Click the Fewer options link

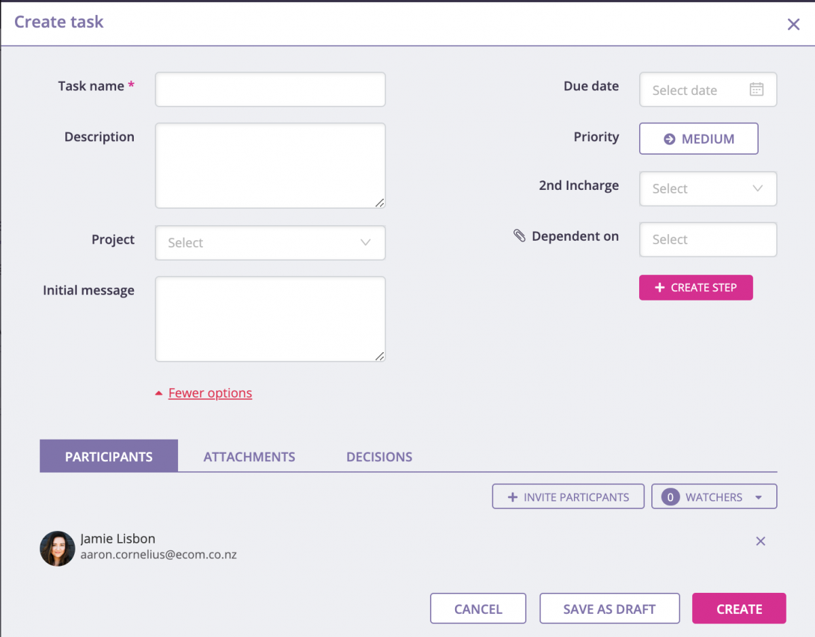click(x=210, y=392)
